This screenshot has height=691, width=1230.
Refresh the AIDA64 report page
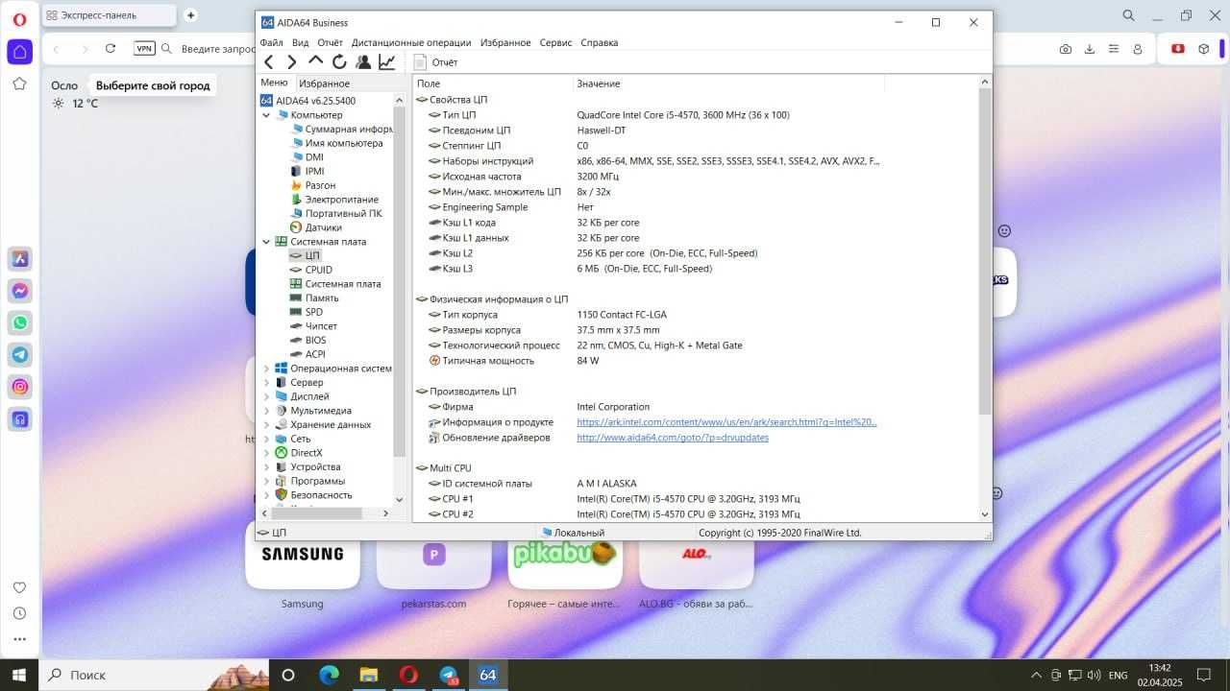[x=339, y=62]
